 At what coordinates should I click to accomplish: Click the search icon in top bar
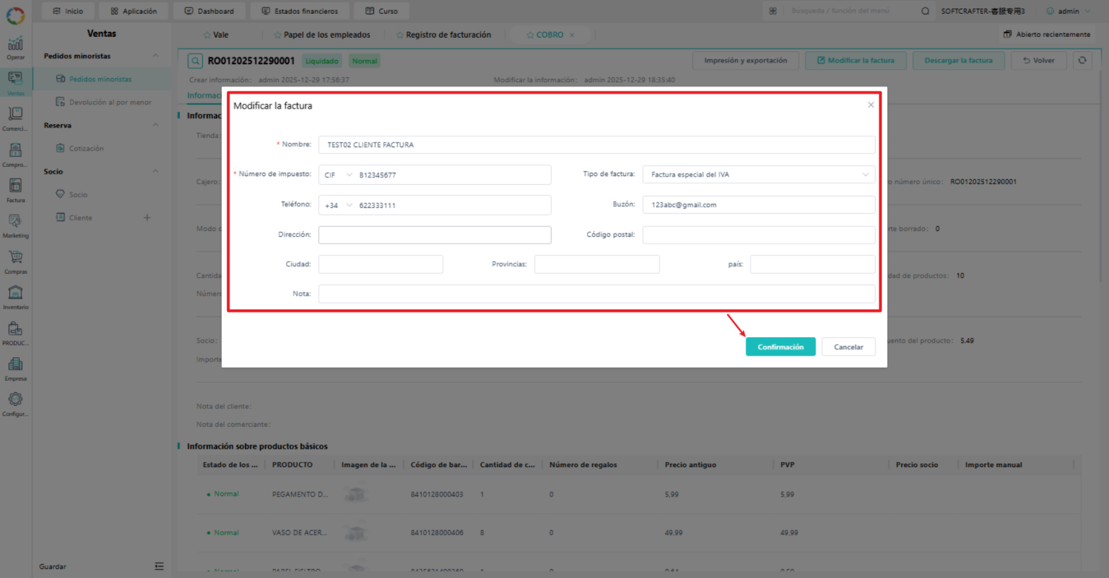coord(925,11)
